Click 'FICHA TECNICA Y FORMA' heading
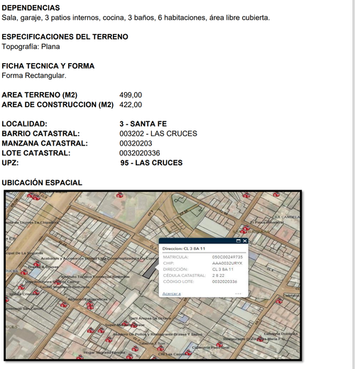 click(x=48, y=66)
